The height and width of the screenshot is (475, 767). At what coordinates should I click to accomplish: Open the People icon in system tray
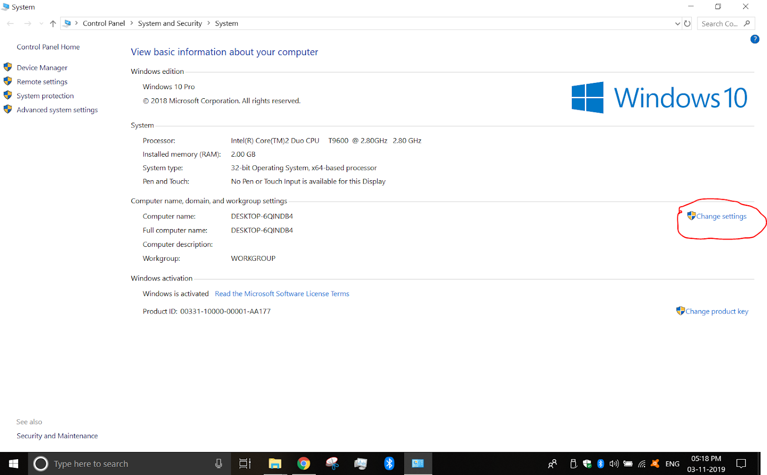(552, 463)
